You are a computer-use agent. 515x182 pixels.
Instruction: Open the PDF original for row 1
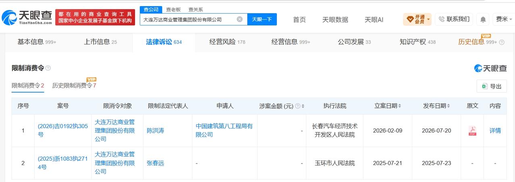472,130
